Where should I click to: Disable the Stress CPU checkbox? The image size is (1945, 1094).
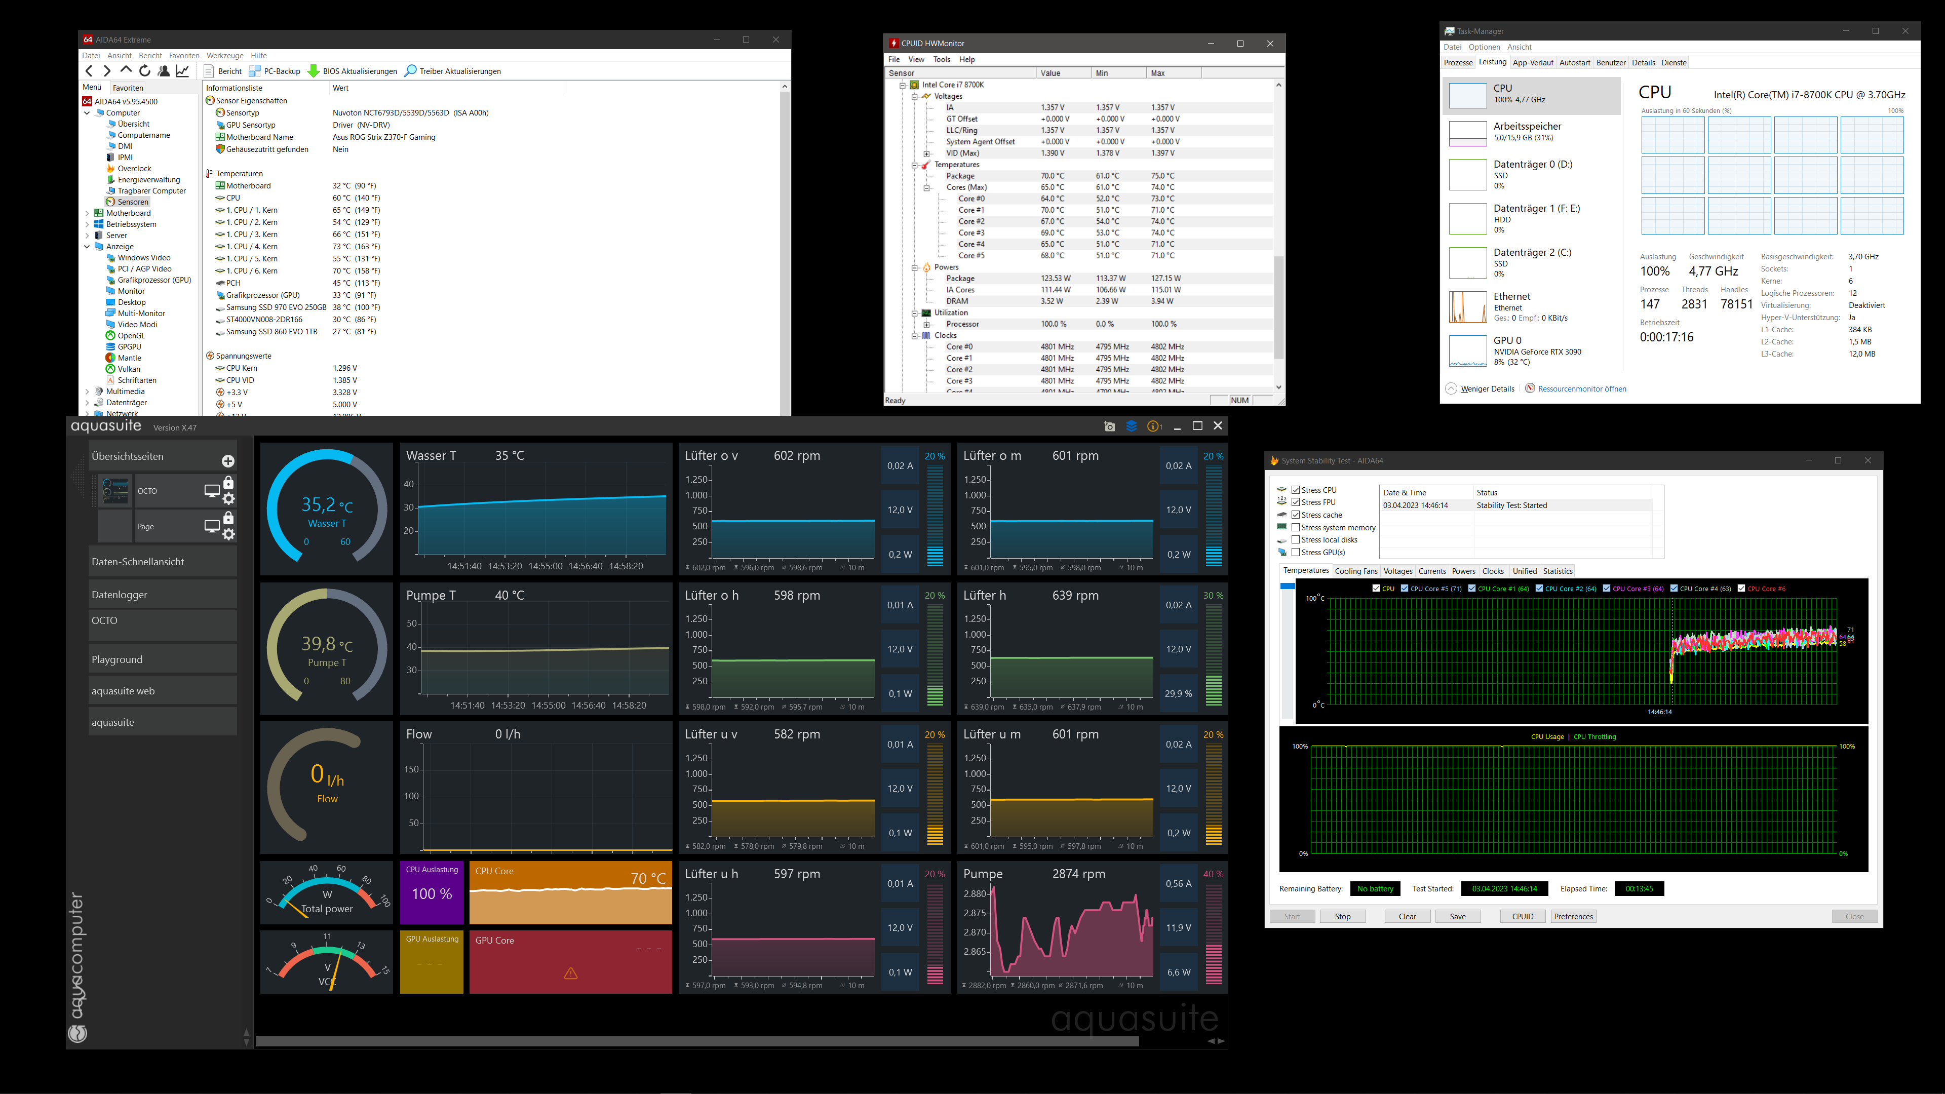[1296, 490]
